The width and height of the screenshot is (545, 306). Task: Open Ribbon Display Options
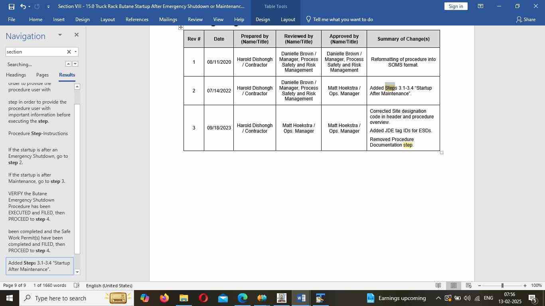[x=481, y=6]
